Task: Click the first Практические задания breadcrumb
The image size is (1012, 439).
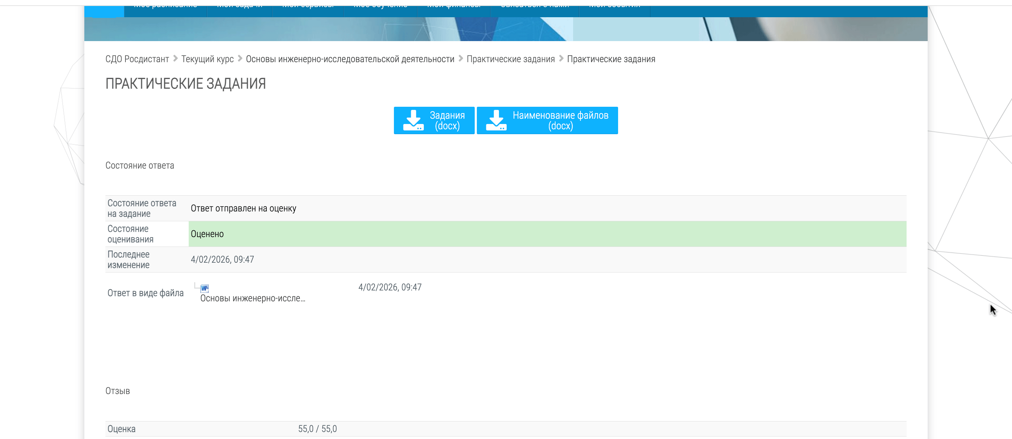Action: tap(510, 59)
